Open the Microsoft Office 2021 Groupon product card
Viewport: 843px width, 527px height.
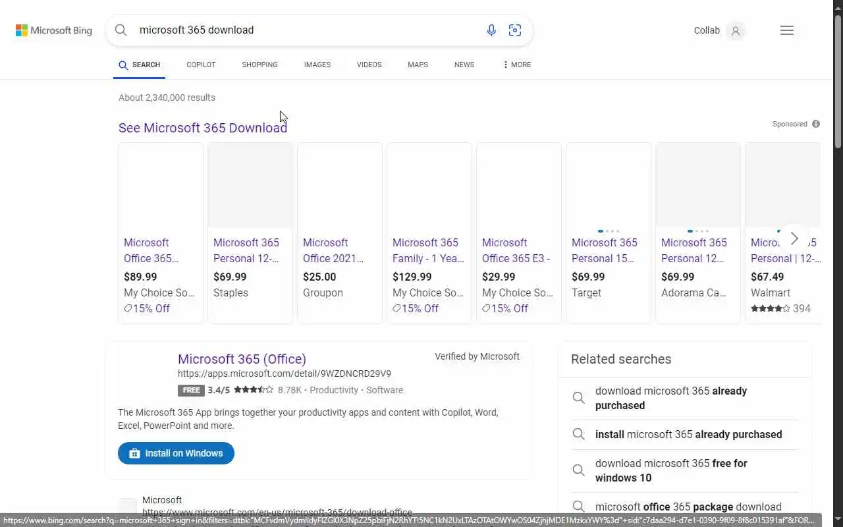tap(339, 250)
